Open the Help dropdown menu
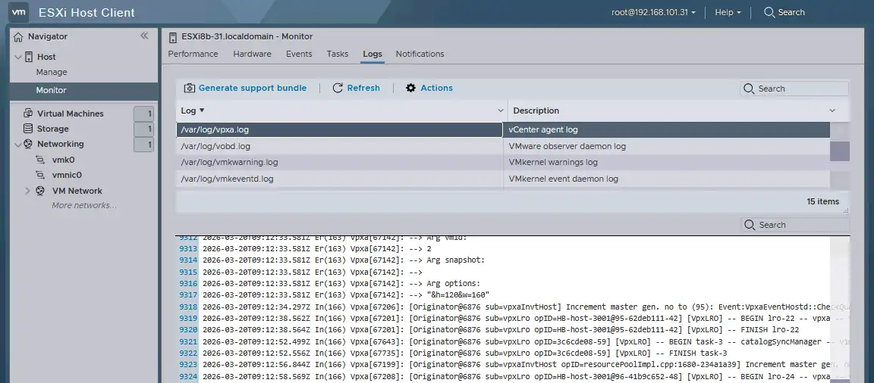The width and height of the screenshot is (874, 383). pyautogui.click(x=728, y=12)
